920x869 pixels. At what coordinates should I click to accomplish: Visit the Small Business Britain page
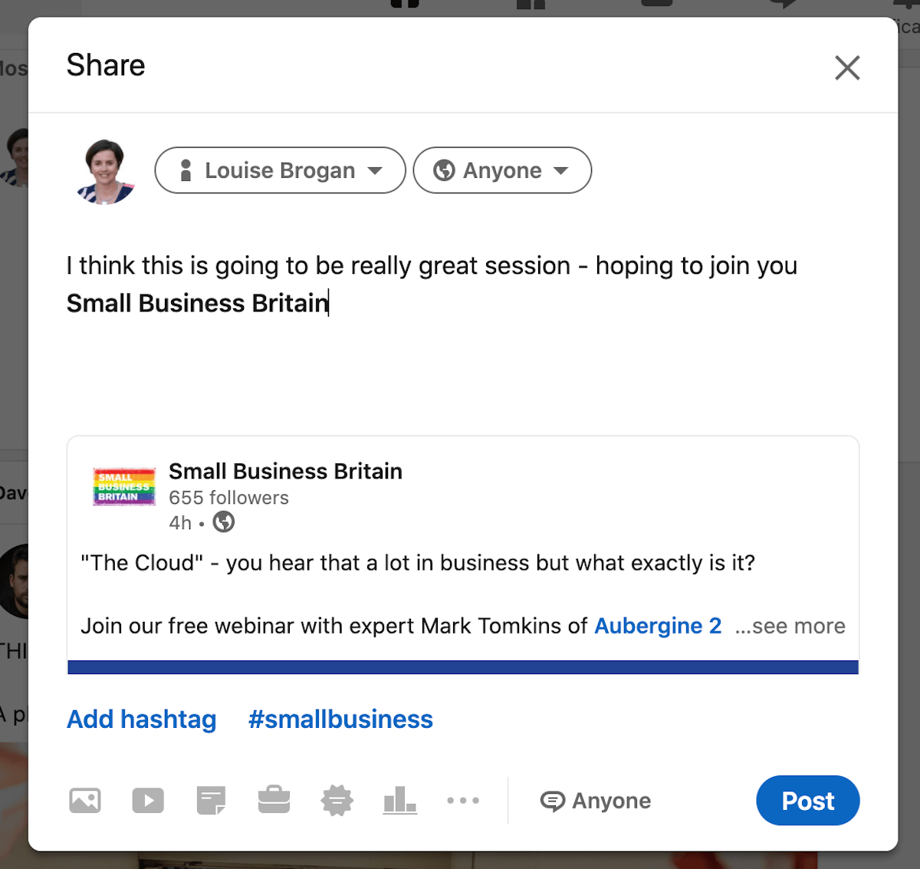coord(285,471)
